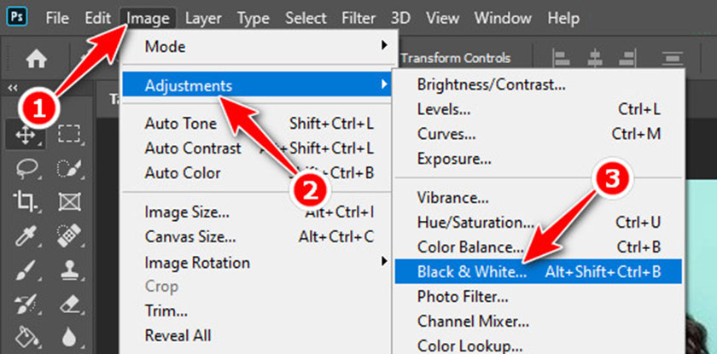The height and width of the screenshot is (354, 717).
Task: Collapse the toolbar with double chevron
Action: (13, 88)
